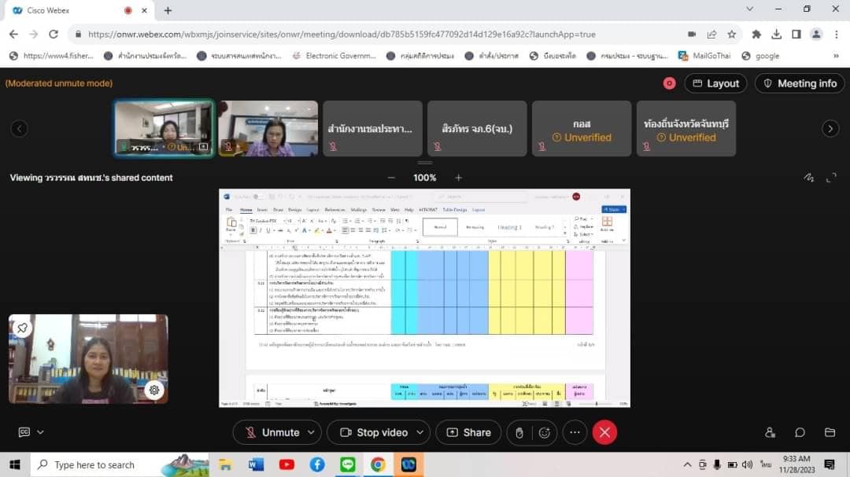This screenshot has height=477, width=850.
Task: Select the Cisco Webex browser tab
Action: 79,10
